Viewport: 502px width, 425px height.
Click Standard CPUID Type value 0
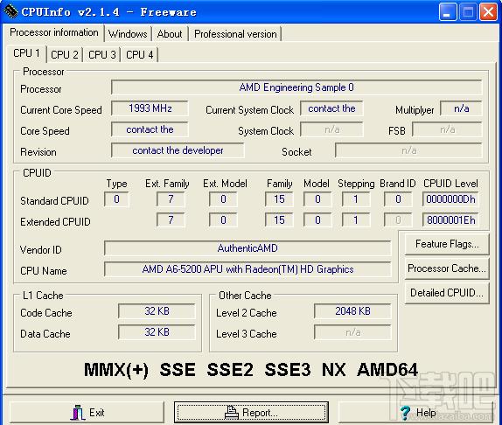tap(116, 199)
